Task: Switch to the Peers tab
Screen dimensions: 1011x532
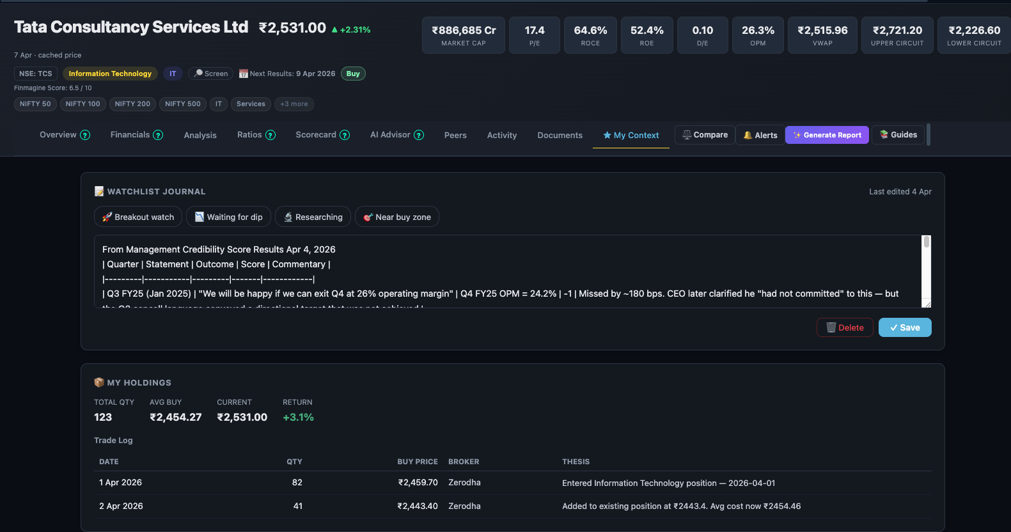Action: [x=455, y=135]
